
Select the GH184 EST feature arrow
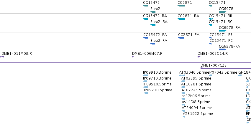(x=240, y=75)
